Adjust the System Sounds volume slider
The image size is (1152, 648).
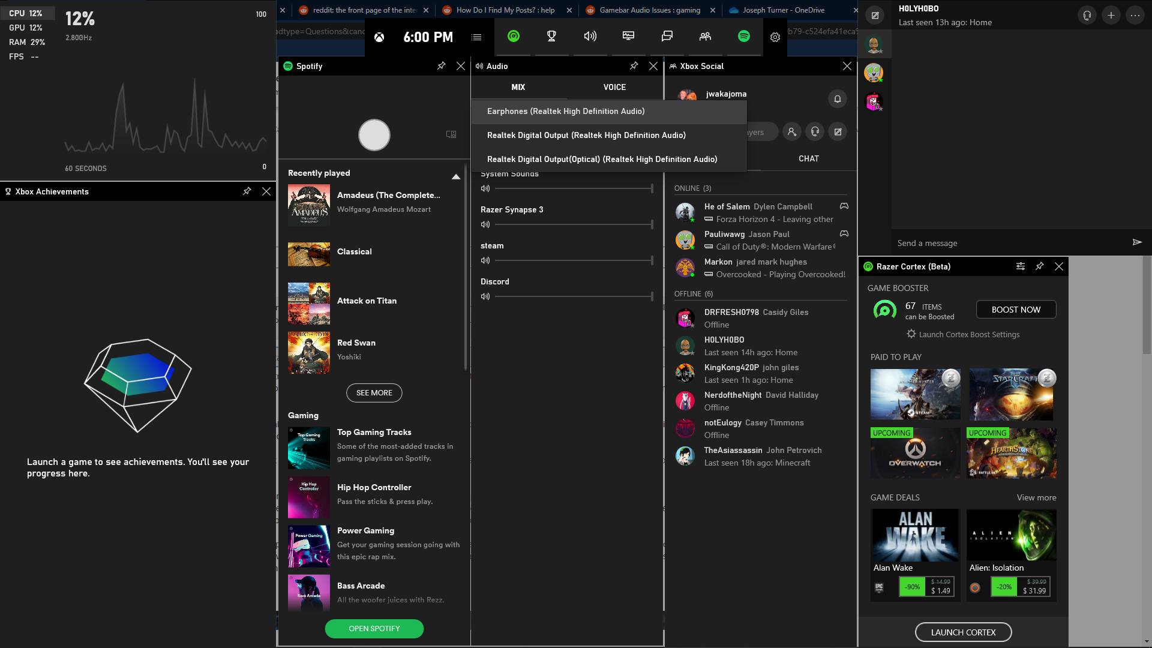(x=574, y=188)
